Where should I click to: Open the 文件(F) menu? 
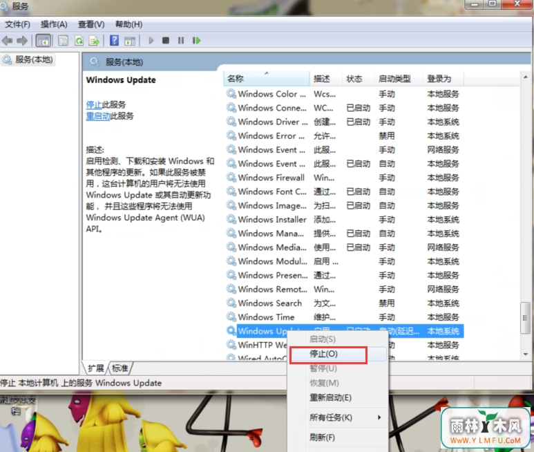(17, 24)
